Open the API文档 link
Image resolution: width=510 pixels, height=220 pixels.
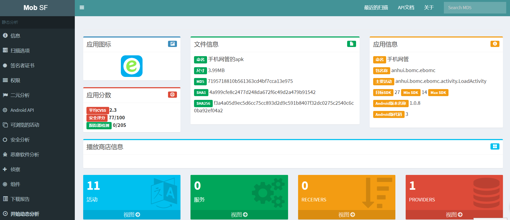point(406,8)
